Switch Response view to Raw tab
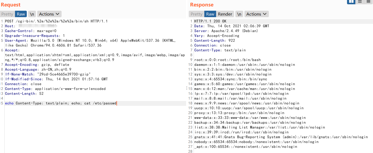The height and width of the screenshot is (153, 373). tap(210, 14)
